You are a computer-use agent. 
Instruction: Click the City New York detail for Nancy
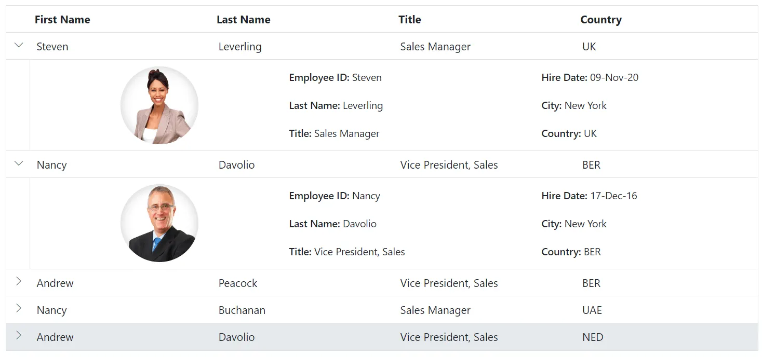[574, 224]
